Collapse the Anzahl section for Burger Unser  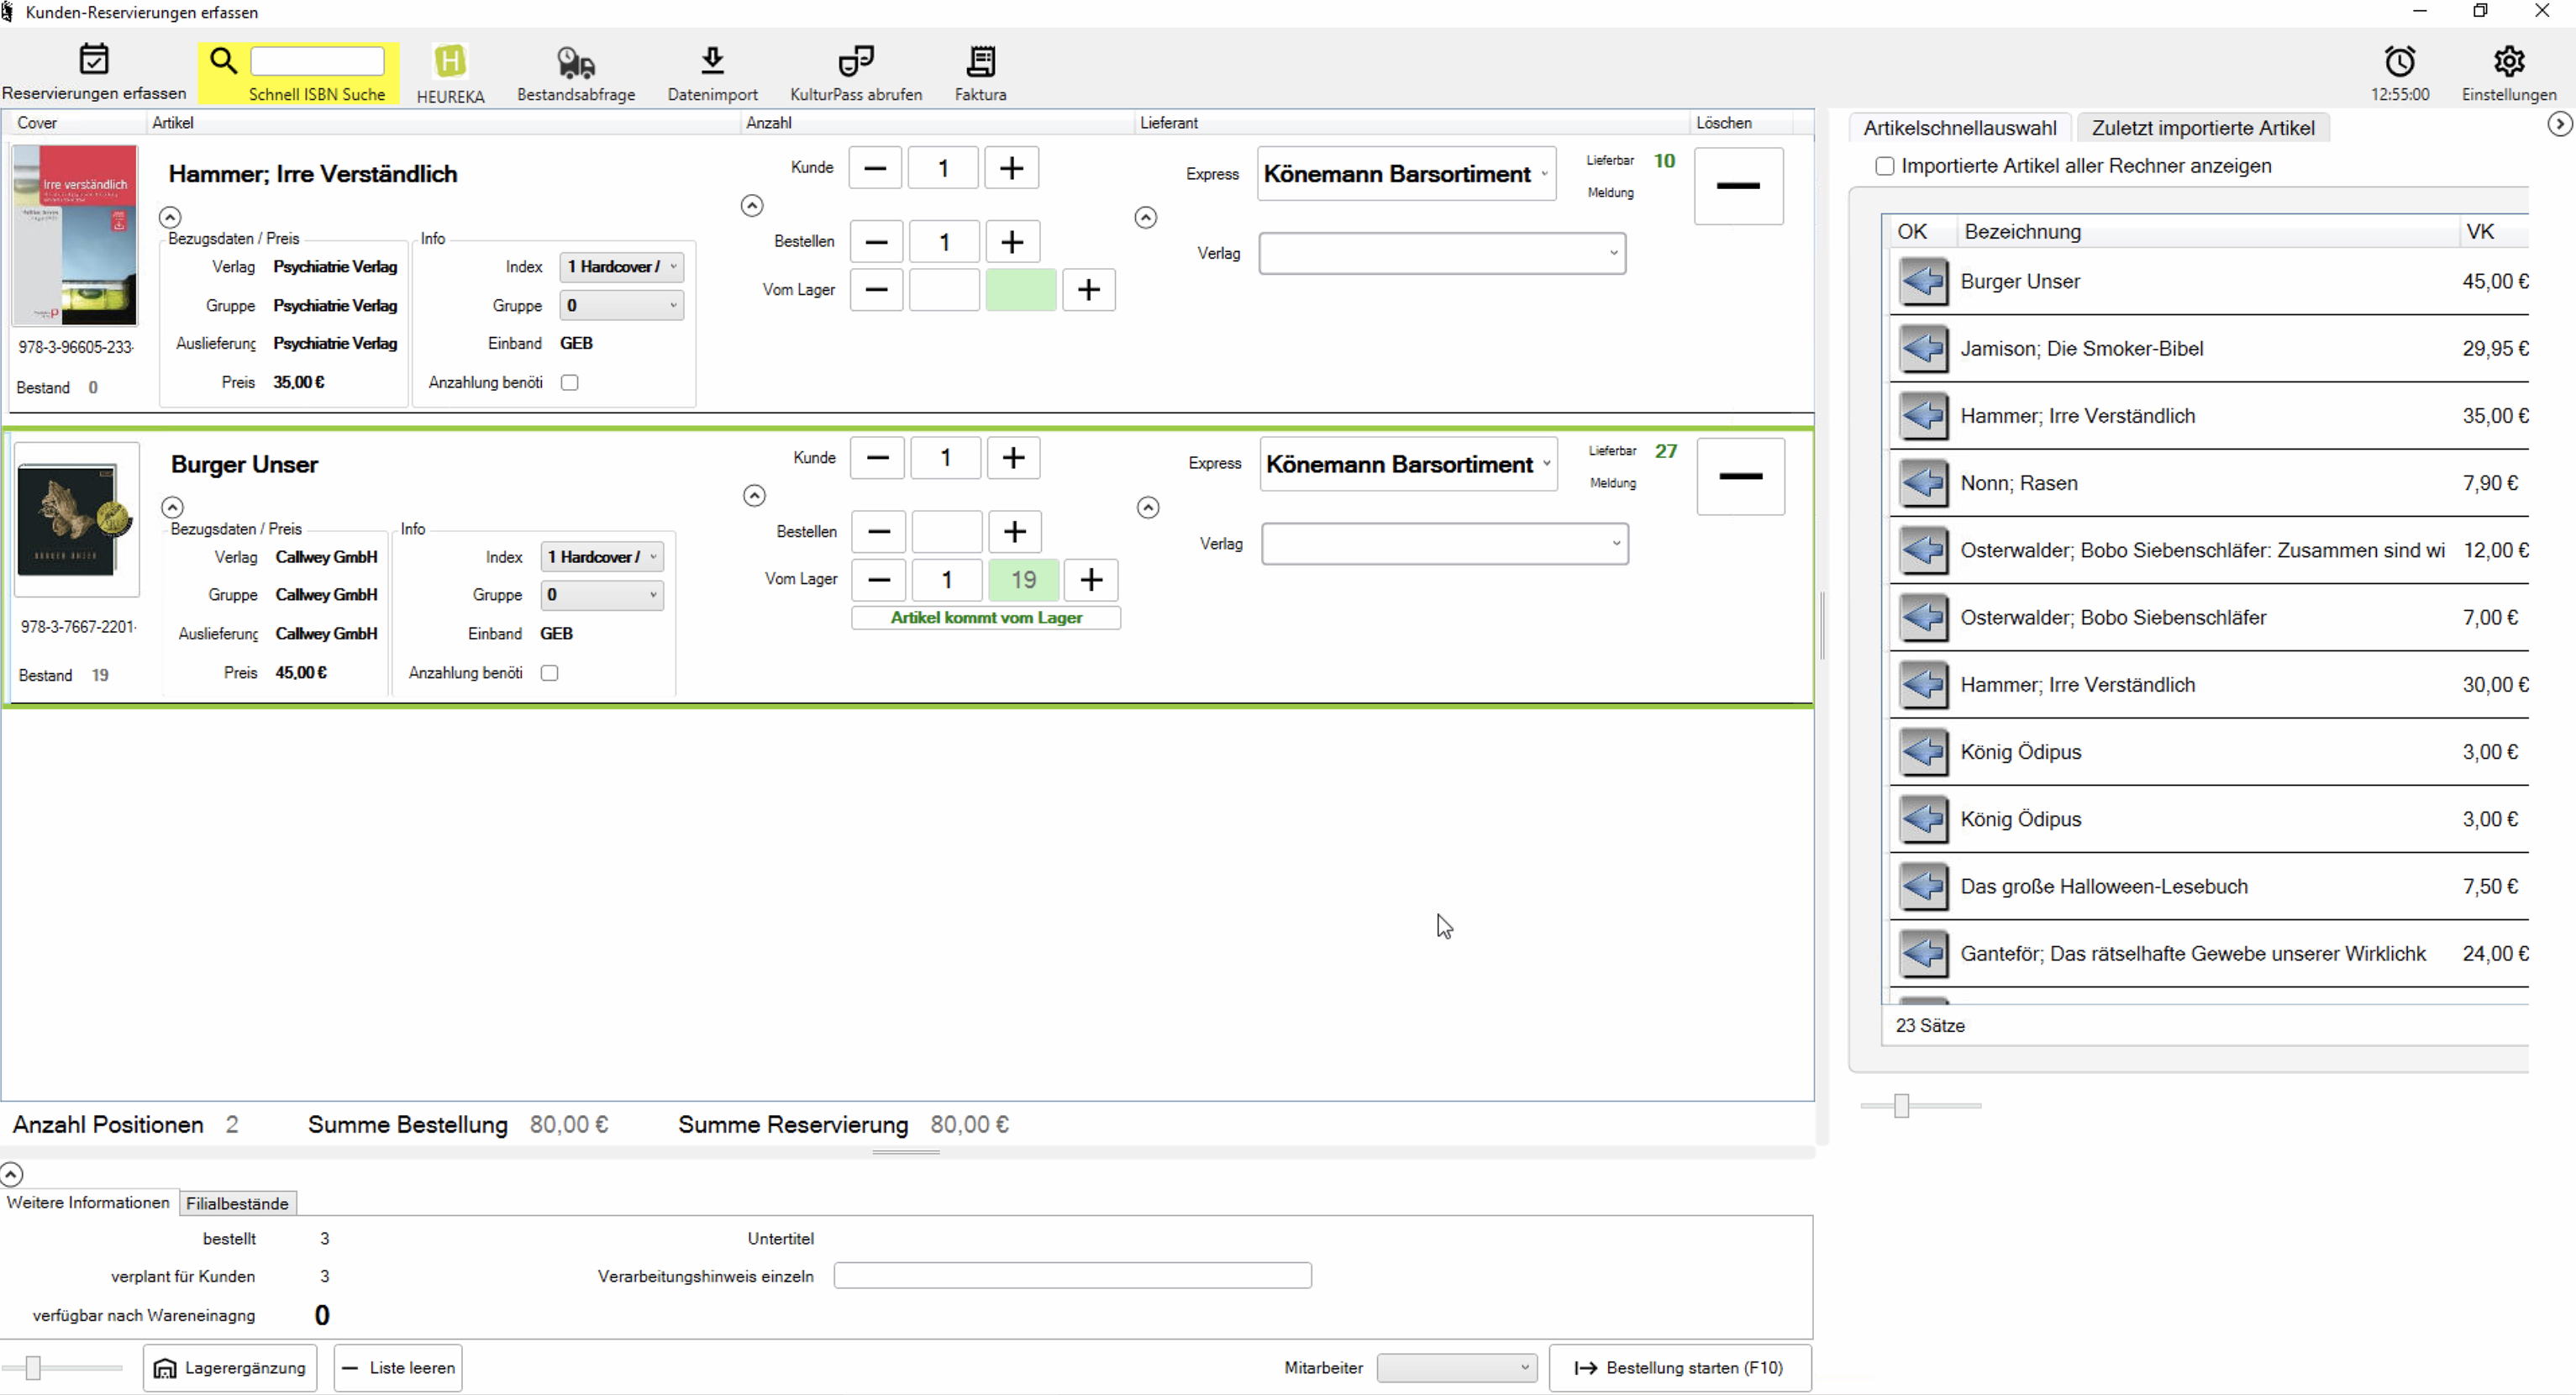754,496
